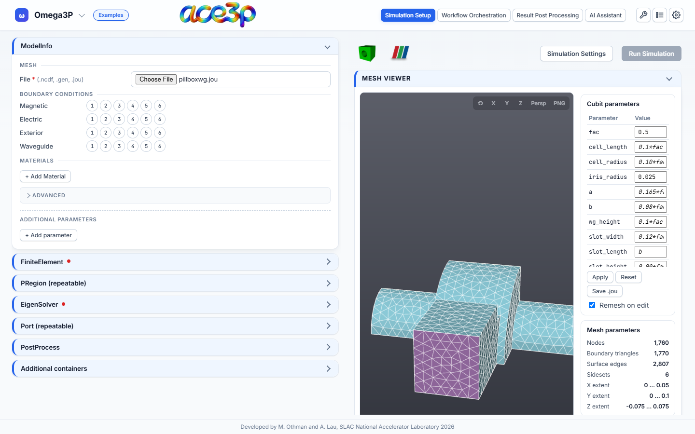Click Choose File for mesh
Image resolution: width=695 pixels, height=434 pixels.
pyautogui.click(x=156, y=80)
